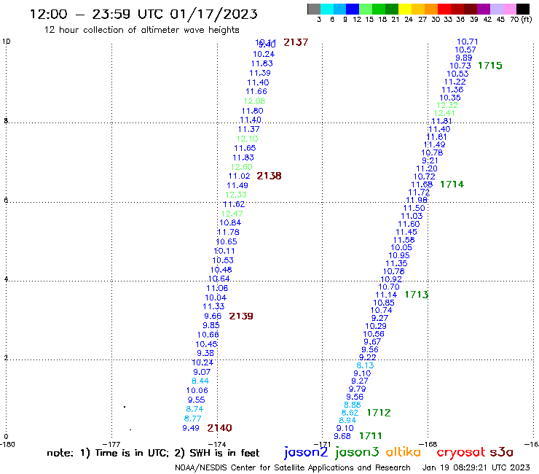Click the light blue wave height value 8.77
This screenshot has height=474, width=539.
click(192, 419)
